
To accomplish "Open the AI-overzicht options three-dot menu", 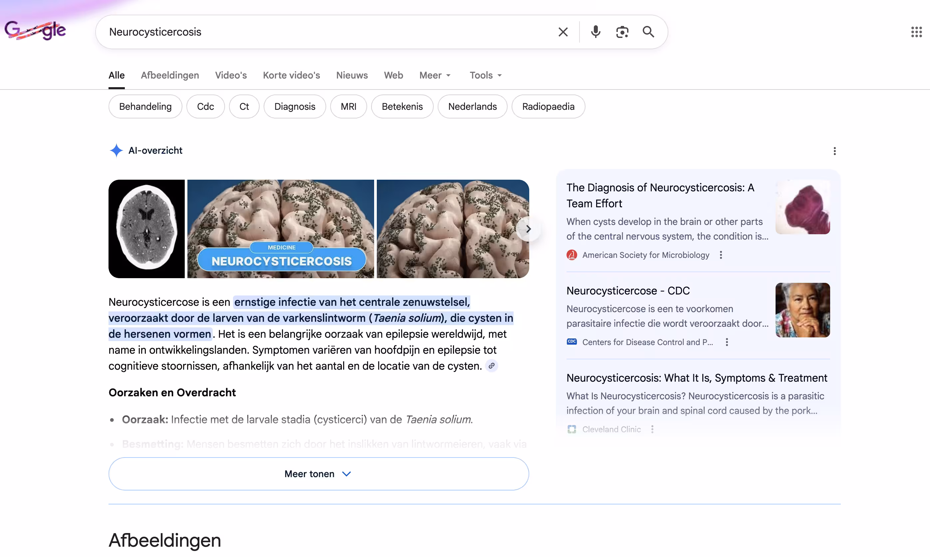I will click(834, 151).
